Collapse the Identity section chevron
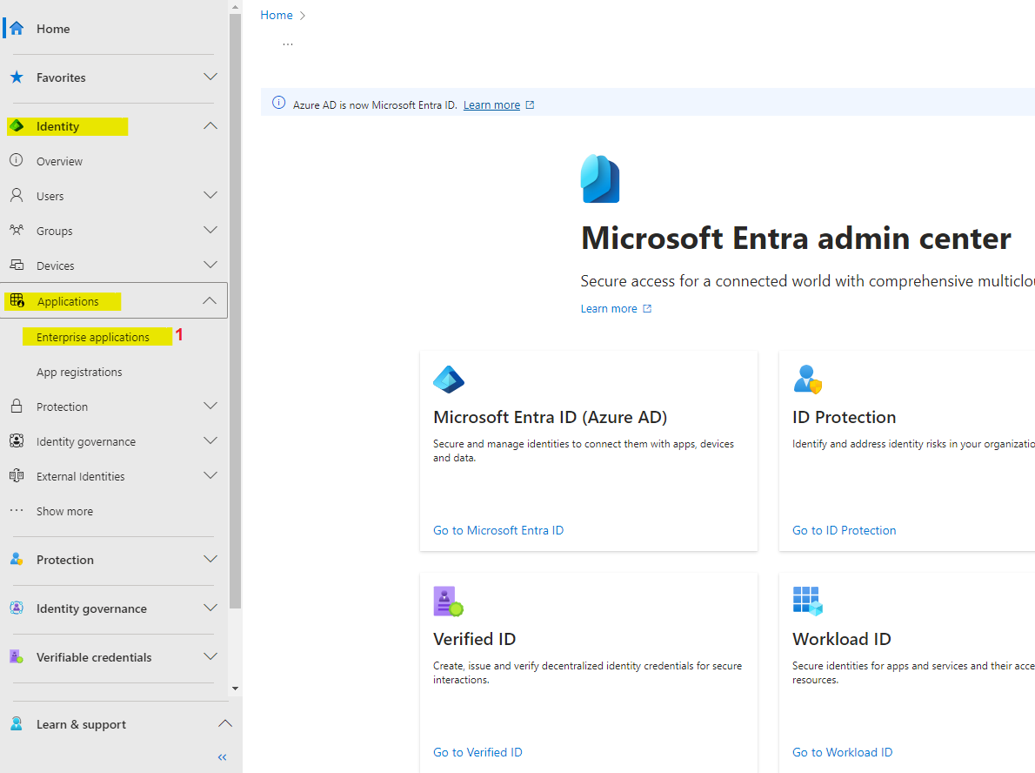 click(210, 126)
